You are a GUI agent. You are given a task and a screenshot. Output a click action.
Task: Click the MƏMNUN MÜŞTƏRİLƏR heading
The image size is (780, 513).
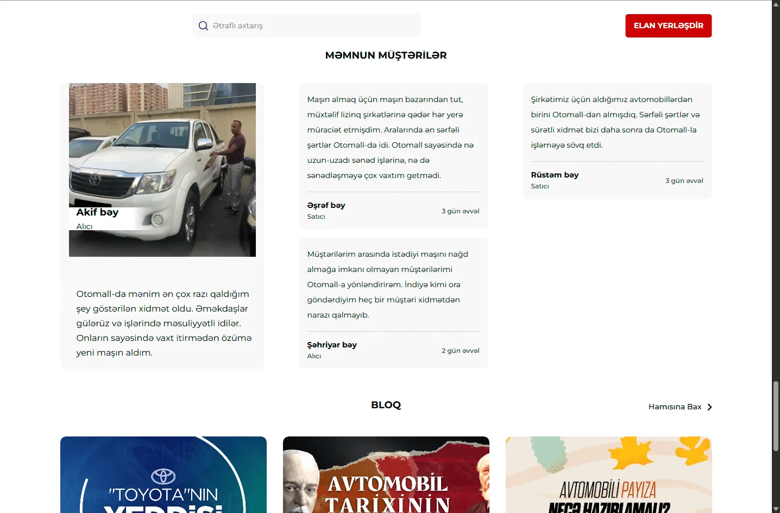coord(386,55)
